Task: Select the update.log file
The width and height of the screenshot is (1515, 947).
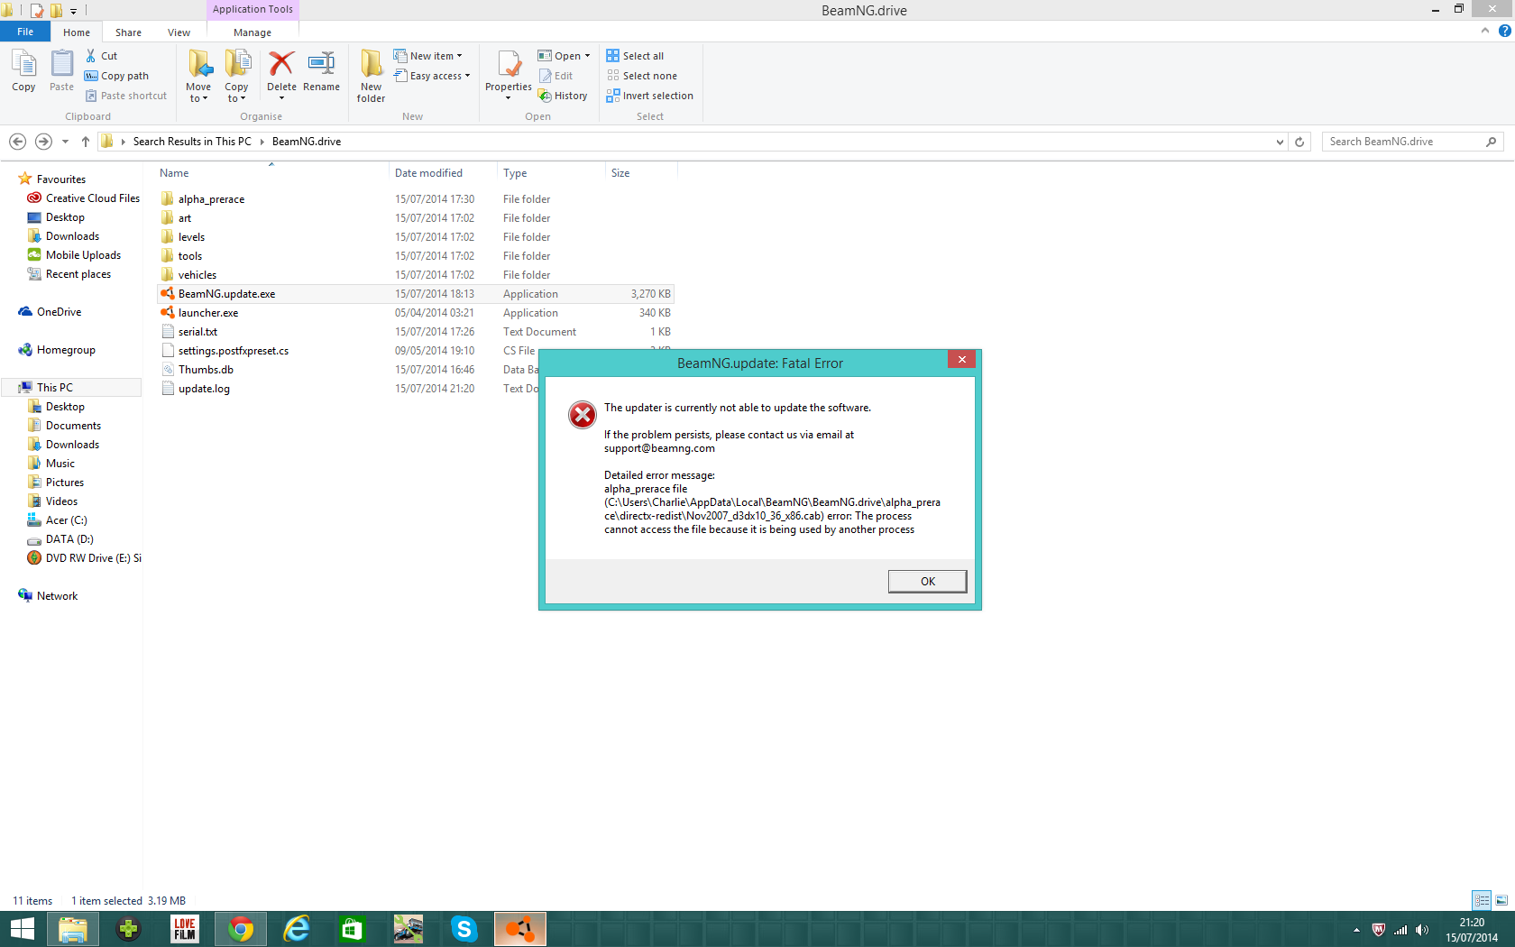Action: [x=204, y=389]
